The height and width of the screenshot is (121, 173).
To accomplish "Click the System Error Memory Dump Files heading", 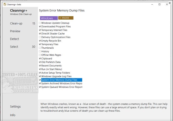I will (62, 10).
